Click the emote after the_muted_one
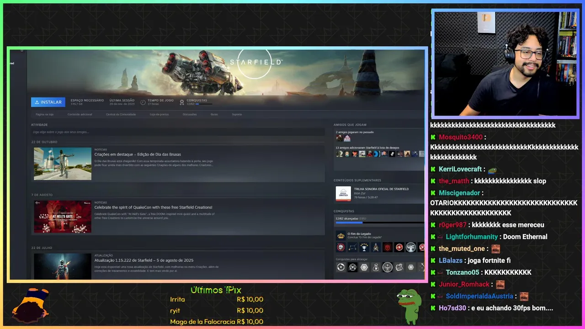 [495, 249]
